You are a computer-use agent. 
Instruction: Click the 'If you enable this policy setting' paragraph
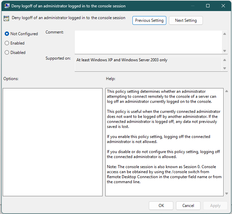pyautogui.click(x=159, y=139)
